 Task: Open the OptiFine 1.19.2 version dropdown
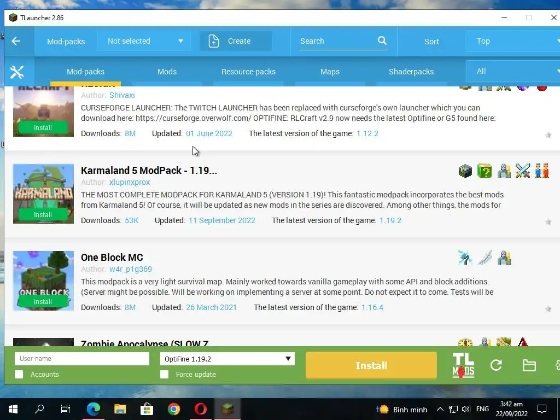(x=227, y=359)
